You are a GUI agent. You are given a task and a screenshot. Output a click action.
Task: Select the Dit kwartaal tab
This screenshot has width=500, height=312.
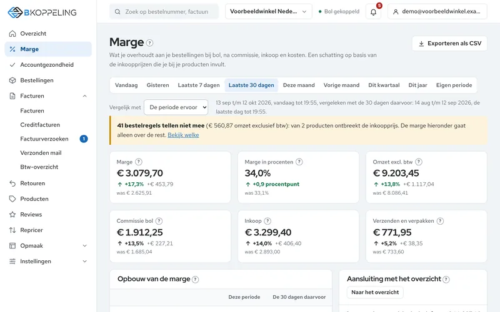(x=384, y=85)
